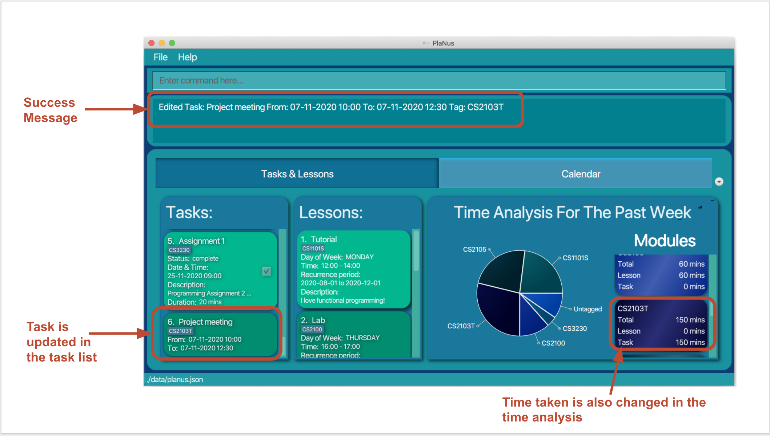770x436 pixels.
Task: Click the Edited Task success message
Action: pos(331,107)
